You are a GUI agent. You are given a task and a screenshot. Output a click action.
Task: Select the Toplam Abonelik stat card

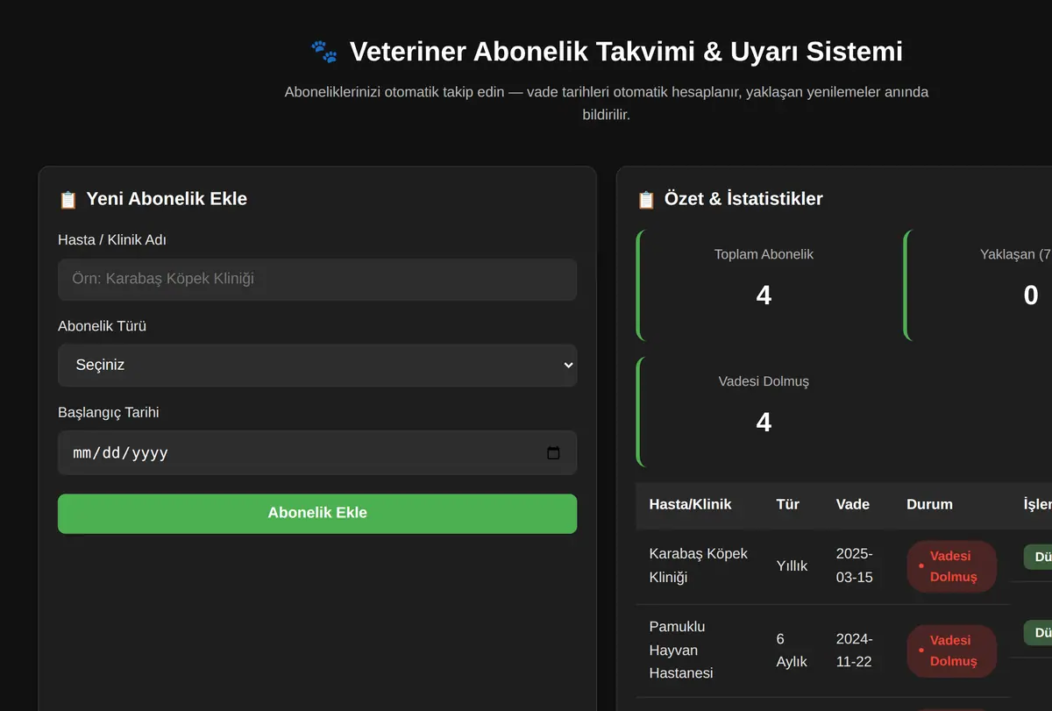point(764,285)
